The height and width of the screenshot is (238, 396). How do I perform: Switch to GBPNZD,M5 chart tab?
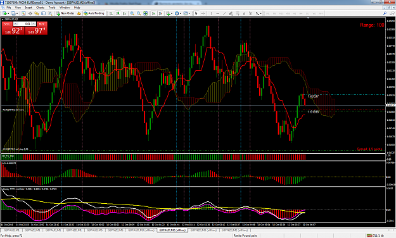pos(115,230)
